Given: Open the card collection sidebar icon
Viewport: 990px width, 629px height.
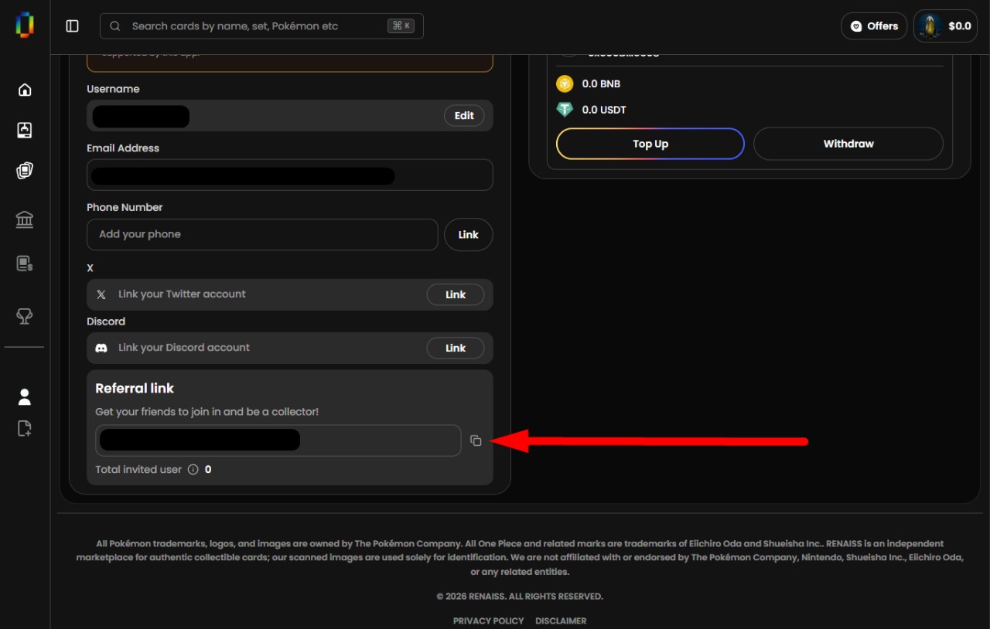Looking at the screenshot, I should tap(25, 130).
